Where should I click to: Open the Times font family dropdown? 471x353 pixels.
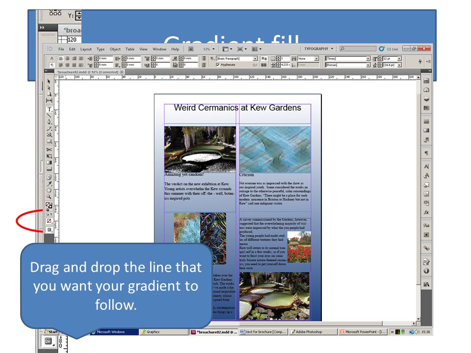tap(368, 58)
